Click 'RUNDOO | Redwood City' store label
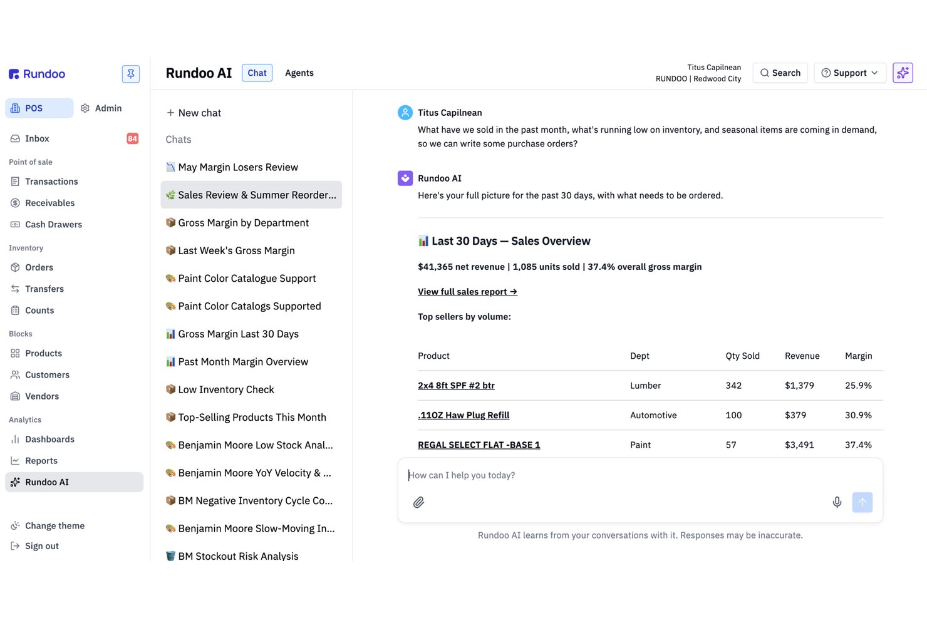Image resolution: width=927 pixels, height=618 pixels. (x=698, y=79)
